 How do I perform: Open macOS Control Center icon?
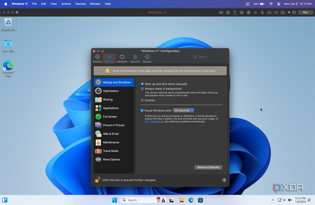279,4
